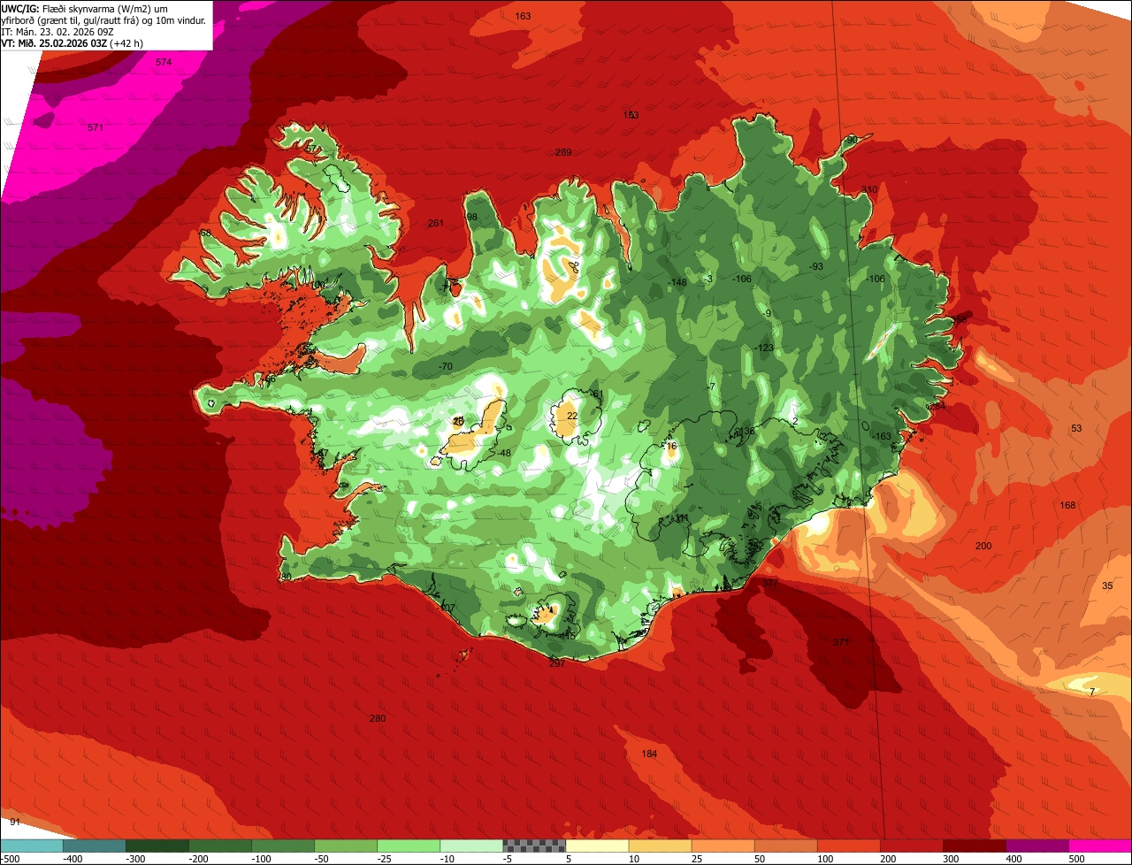Click the 371 value south of Iceland
Screen dimensions: 1132x865
tap(841, 642)
